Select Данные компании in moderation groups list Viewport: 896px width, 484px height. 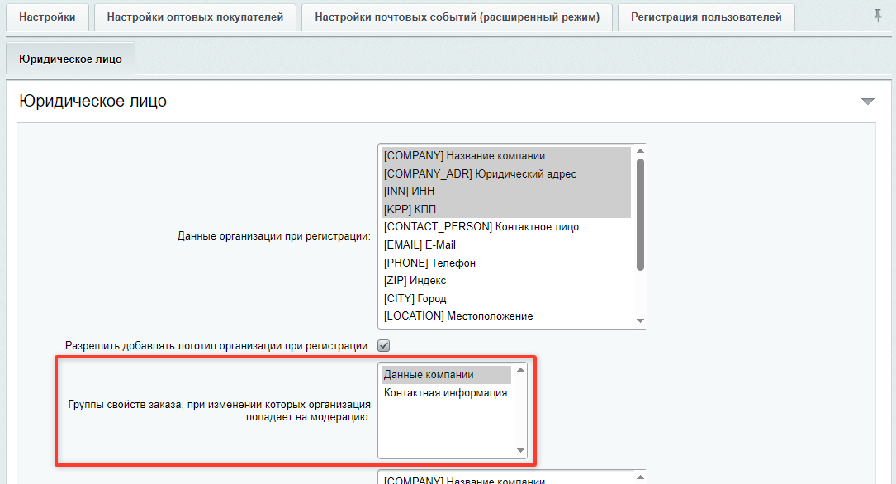click(x=446, y=375)
